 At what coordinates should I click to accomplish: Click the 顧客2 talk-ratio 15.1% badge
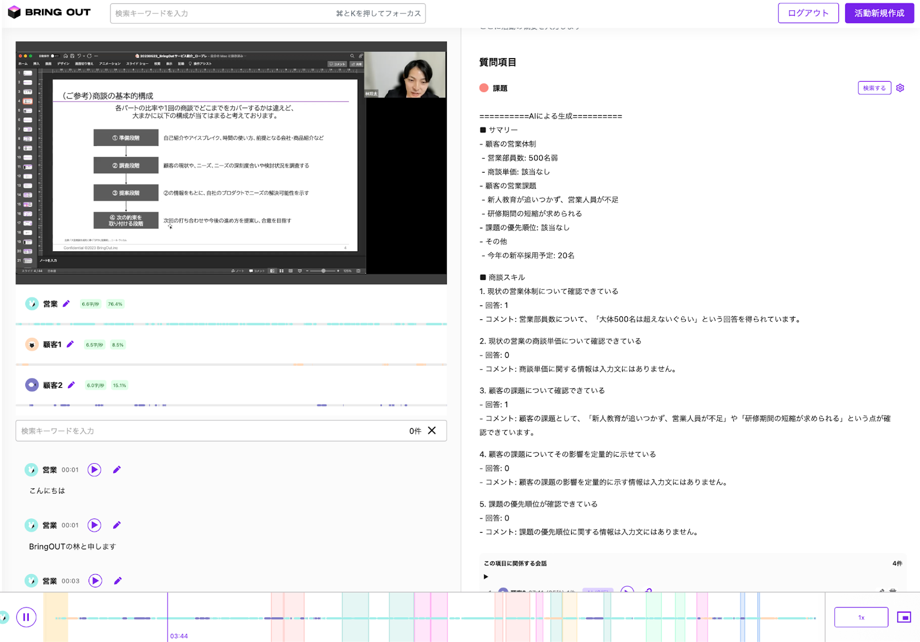[120, 385]
